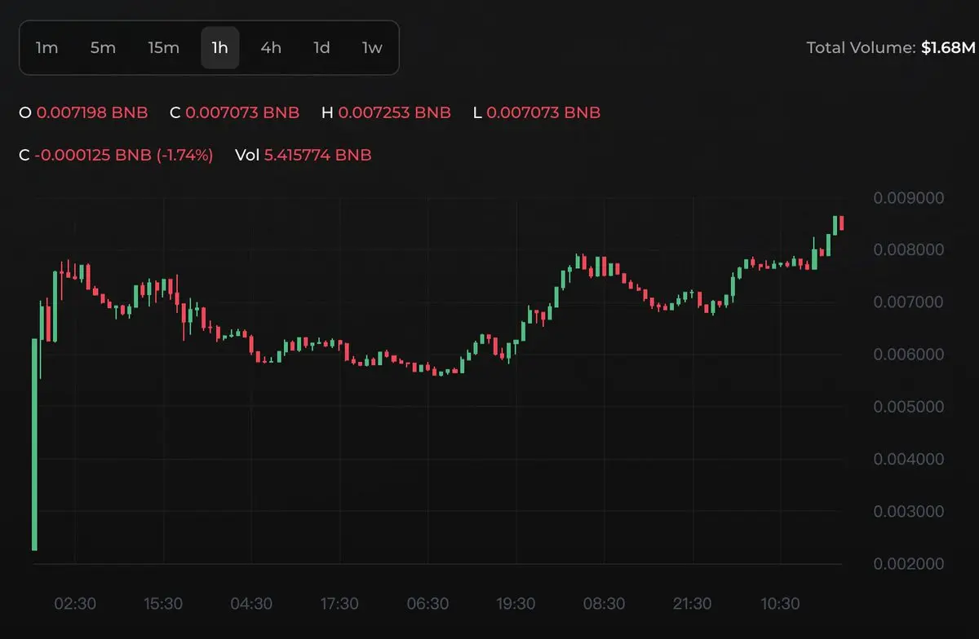This screenshot has width=979, height=639.
Task: Click the 0.009000 price axis label
Action: 908,197
